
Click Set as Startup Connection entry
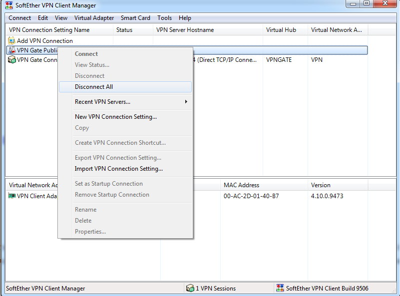[x=125, y=184]
